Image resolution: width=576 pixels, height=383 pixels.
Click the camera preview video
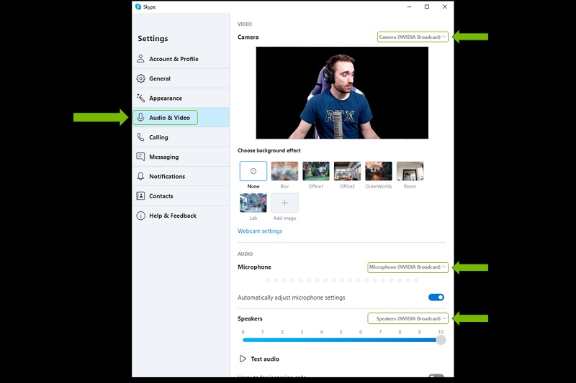[342, 93]
